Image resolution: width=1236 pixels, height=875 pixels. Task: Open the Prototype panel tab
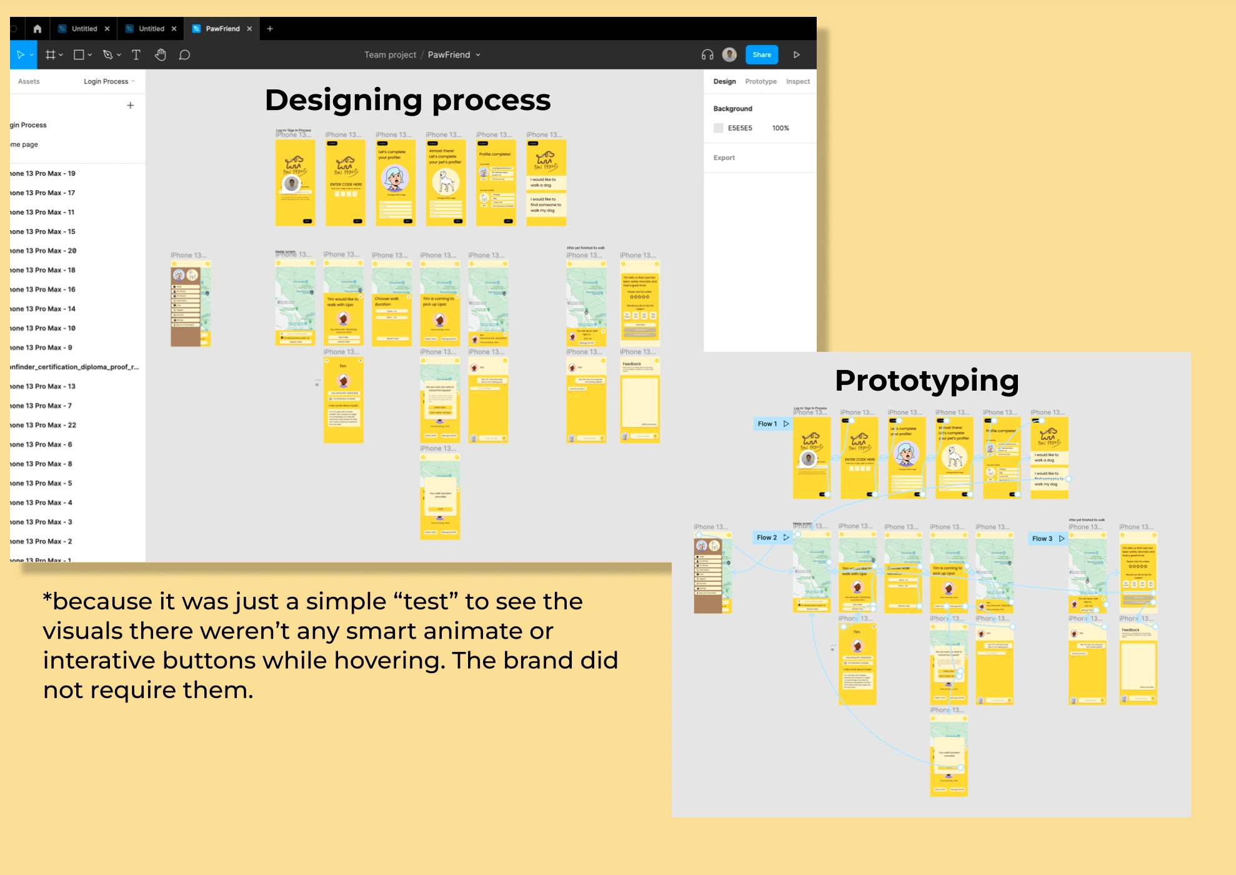(760, 81)
